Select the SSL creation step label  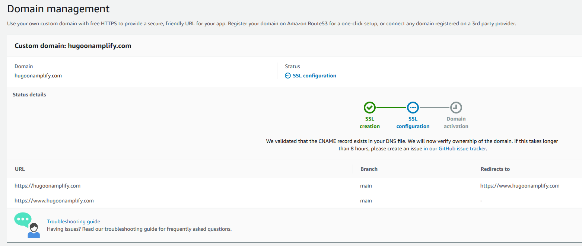coord(369,122)
